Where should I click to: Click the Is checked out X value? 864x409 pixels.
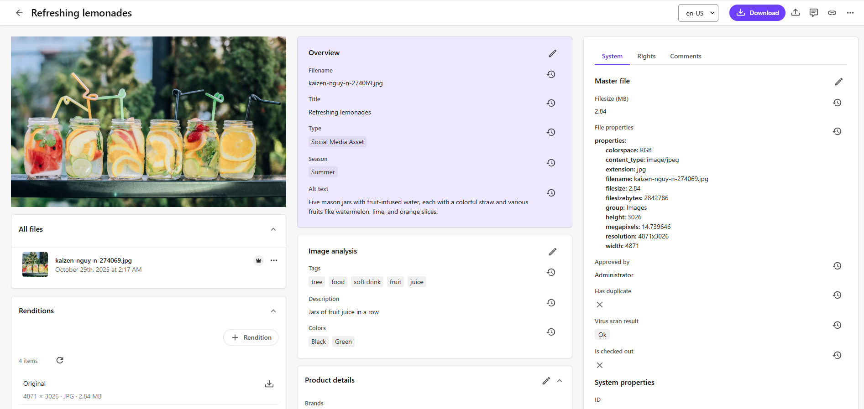coord(600,365)
